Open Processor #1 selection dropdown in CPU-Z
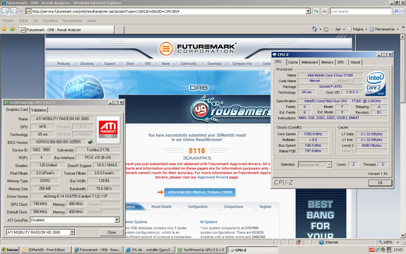This screenshot has width=406, height=254. [329, 164]
